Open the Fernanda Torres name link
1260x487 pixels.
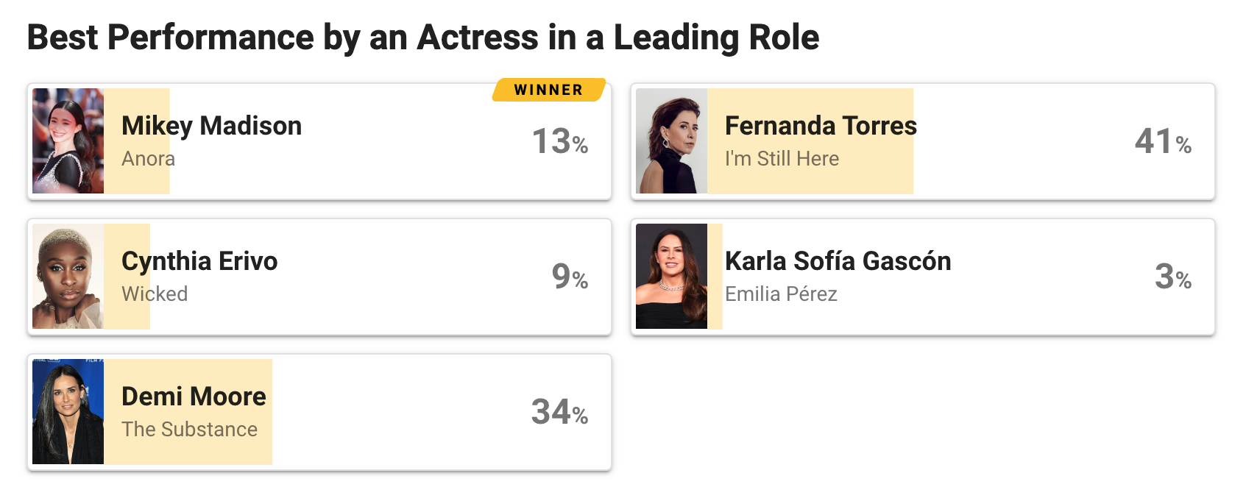point(821,126)
